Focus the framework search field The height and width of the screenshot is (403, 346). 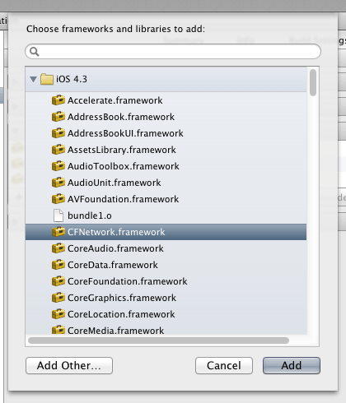pos(173,52)
